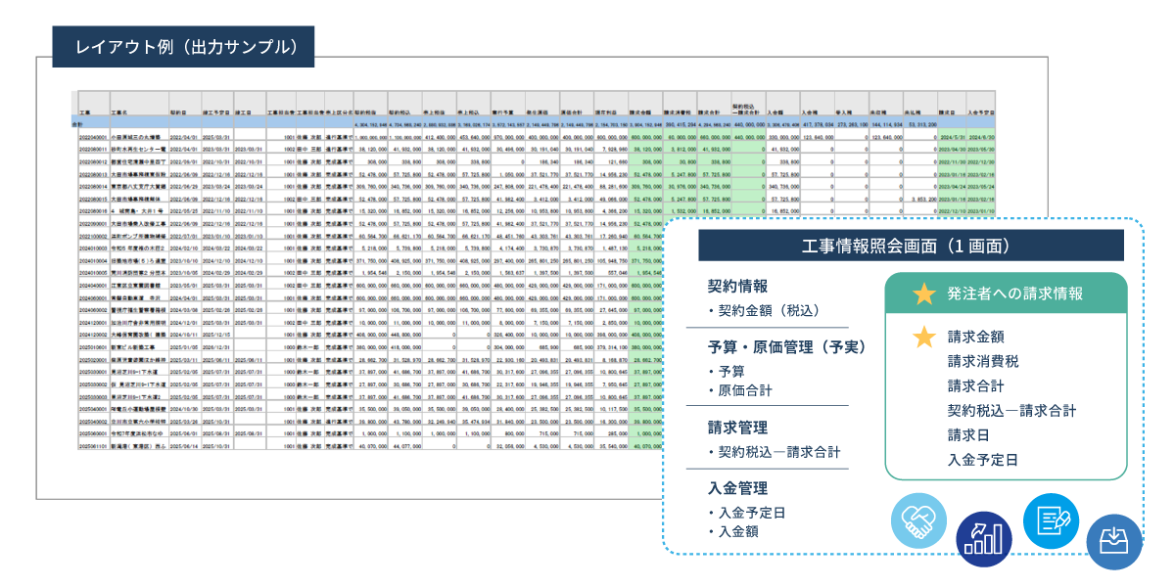Open the 請求管理 section
Screen dimensions: 1175x587
[737, 428]
